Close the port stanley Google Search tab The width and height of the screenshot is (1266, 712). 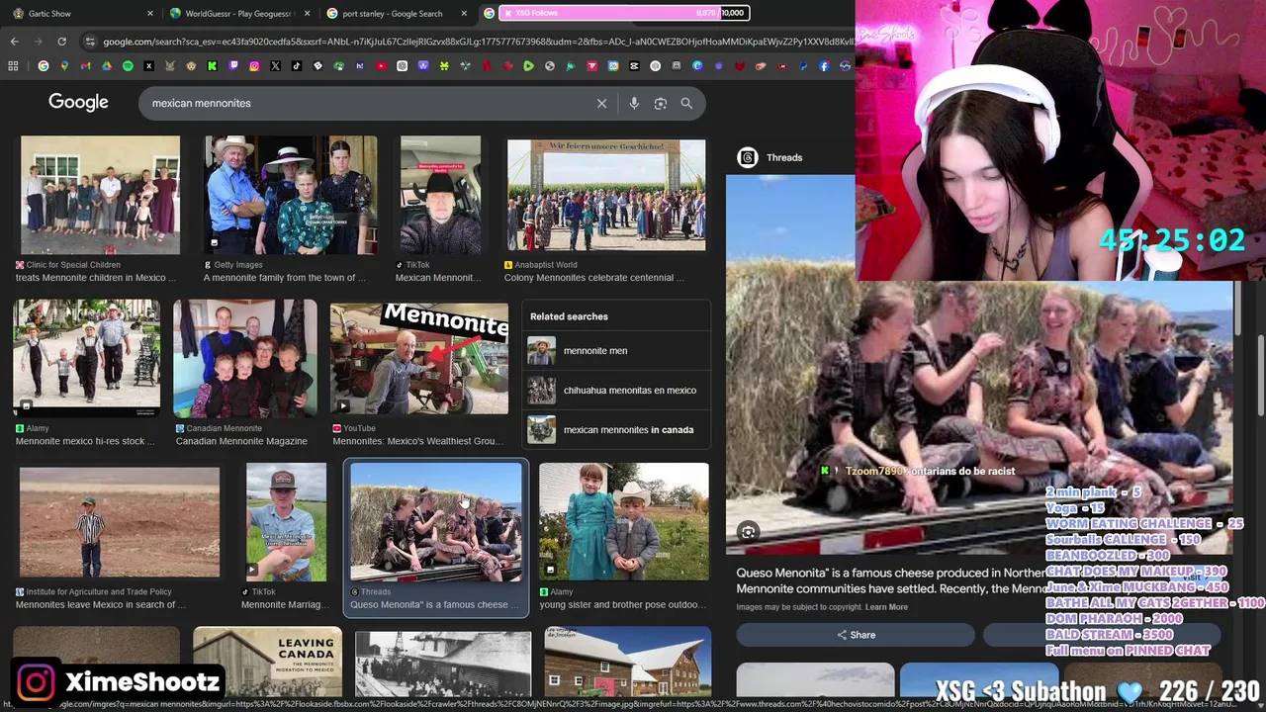[465, 14]
